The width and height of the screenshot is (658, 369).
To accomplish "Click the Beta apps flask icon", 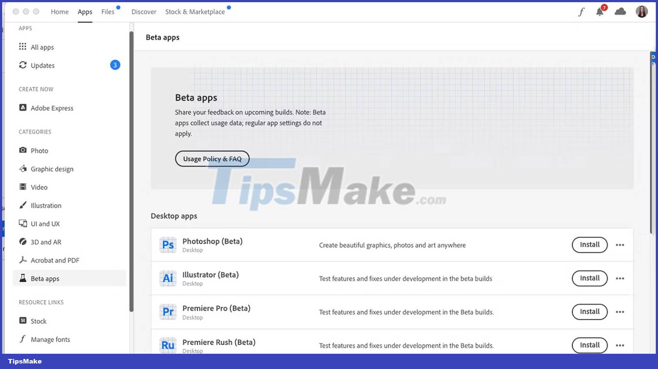I will (x=22, y=278).
